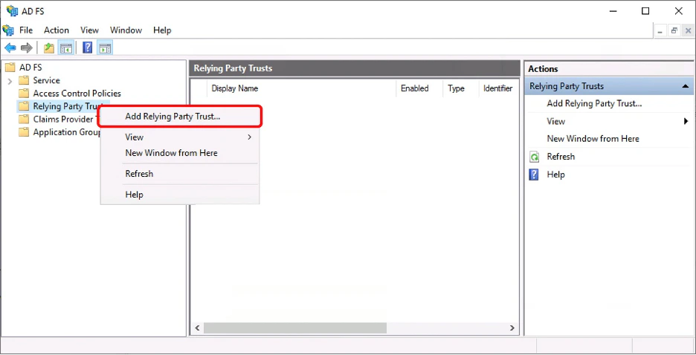Open the View menu in menu bar
This screenshot has width=696, height=355.
pyautogui.click(x=89, y=30)
